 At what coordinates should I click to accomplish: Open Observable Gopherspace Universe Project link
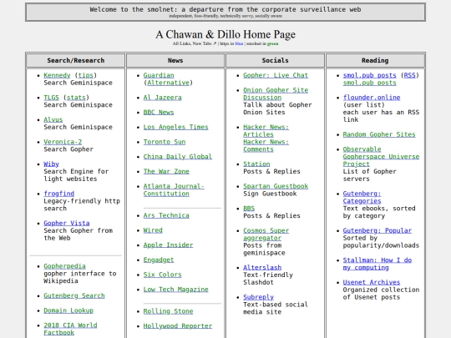[381, 157]
